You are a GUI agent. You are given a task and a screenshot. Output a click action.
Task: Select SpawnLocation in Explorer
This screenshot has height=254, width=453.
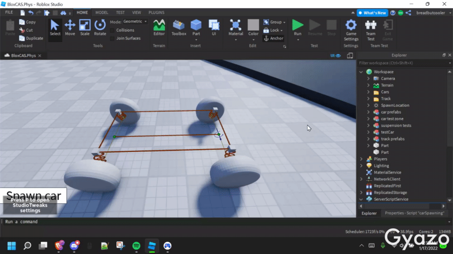pyautogui.click(x=395, y=105)
